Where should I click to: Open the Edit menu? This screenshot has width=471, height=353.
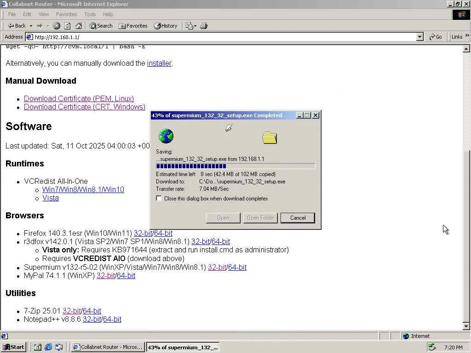point(27,14)
